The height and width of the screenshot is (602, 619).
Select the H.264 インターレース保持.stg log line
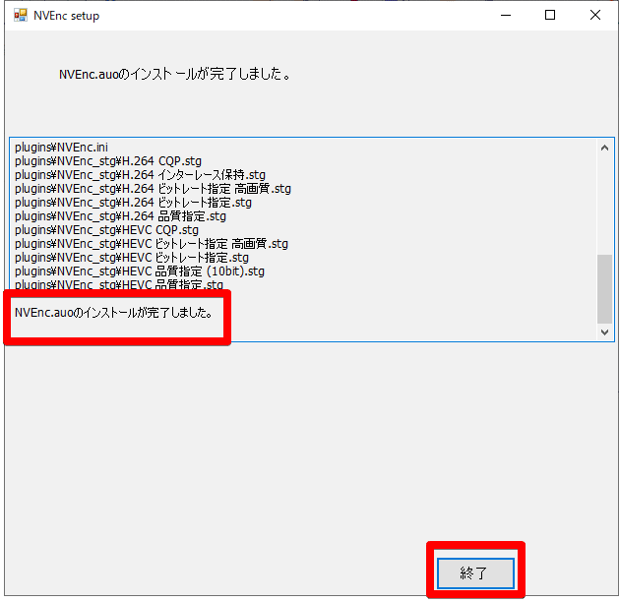[140, 175]
